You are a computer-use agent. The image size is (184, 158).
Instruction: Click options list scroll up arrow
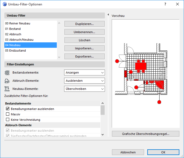coord(102,103)
